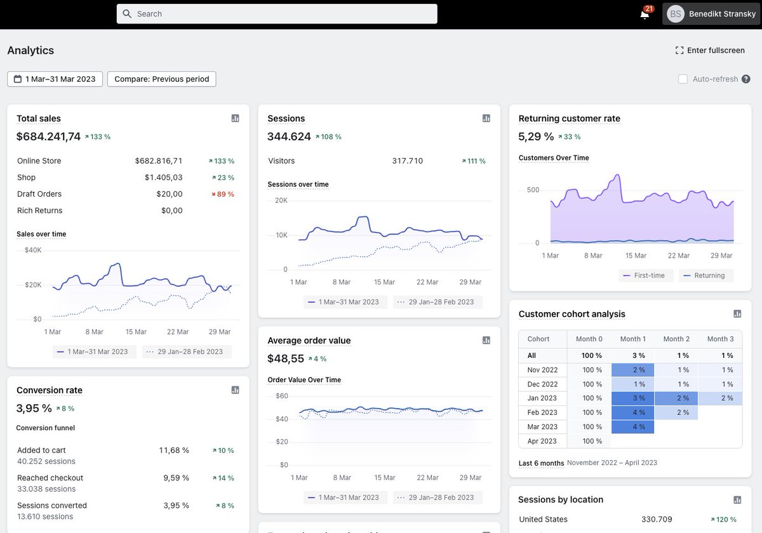Click the Apr 2023 cohort row label
The height and width of the screenshot is (533, 762).
click(x=542, y=441)
